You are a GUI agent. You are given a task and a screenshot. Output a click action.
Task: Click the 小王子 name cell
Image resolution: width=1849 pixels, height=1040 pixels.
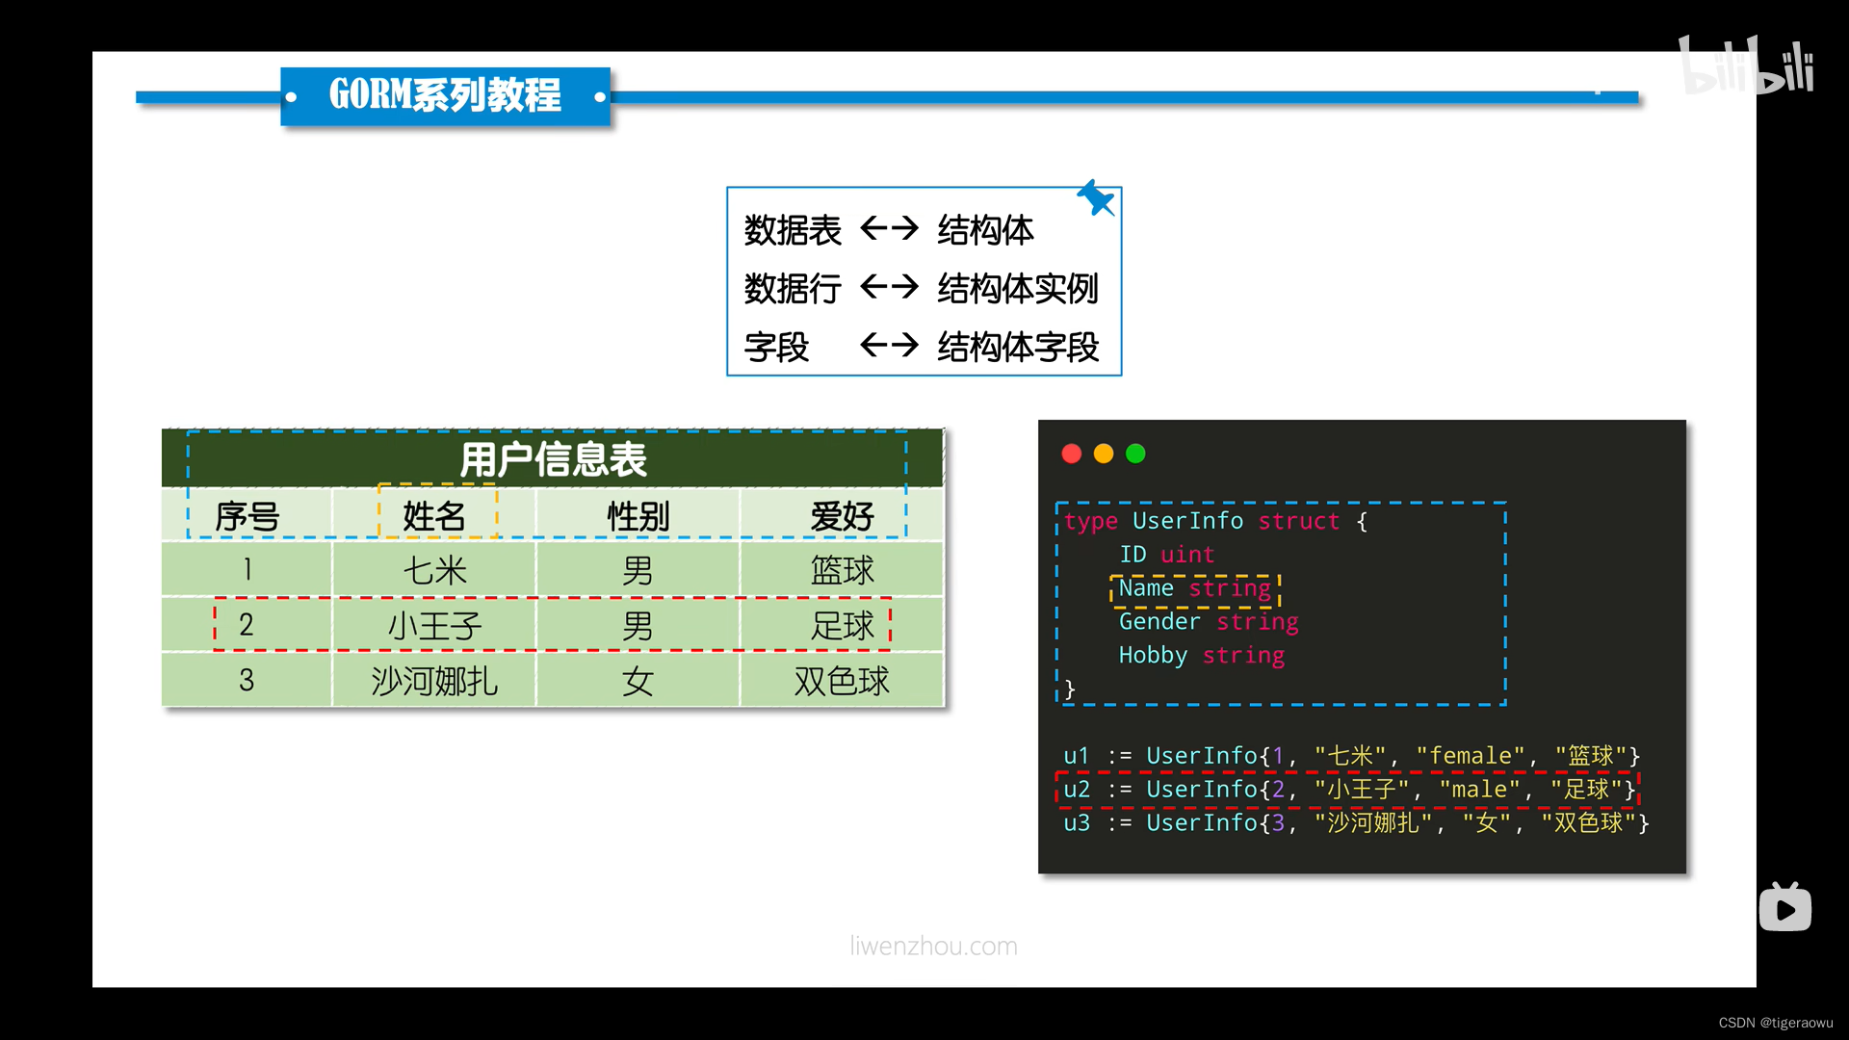[434, 626]
